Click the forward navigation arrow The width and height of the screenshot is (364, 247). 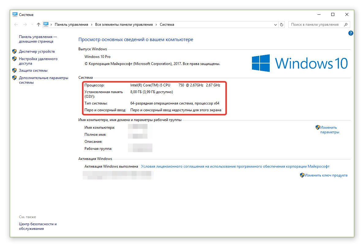pos(25,25)
